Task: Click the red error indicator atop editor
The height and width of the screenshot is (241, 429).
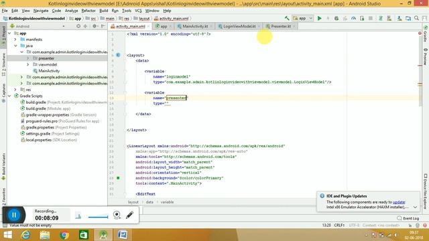Action: pos(420,33)
